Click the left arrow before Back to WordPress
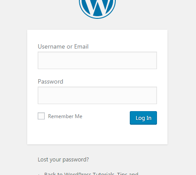Image resolution: width=196 pixels, height=175 pixels. pos(39,174)
